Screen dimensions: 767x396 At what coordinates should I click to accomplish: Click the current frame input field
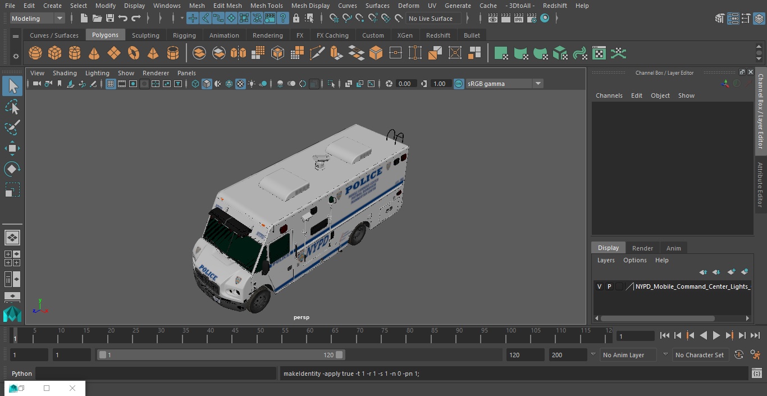click(635, 336)
